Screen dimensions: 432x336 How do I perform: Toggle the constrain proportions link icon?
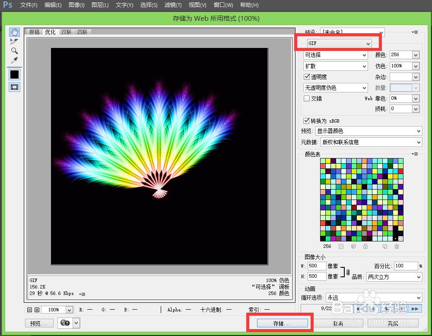(348, 272)
